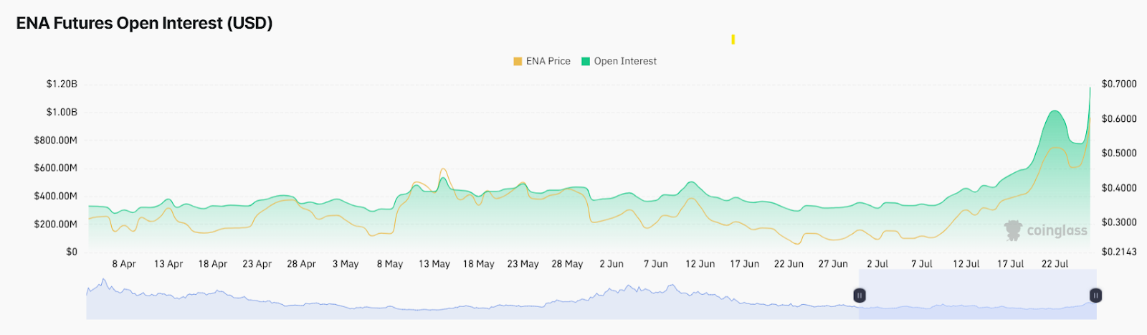Click the $0.7000 price axis label

[x=1119, y=84]
